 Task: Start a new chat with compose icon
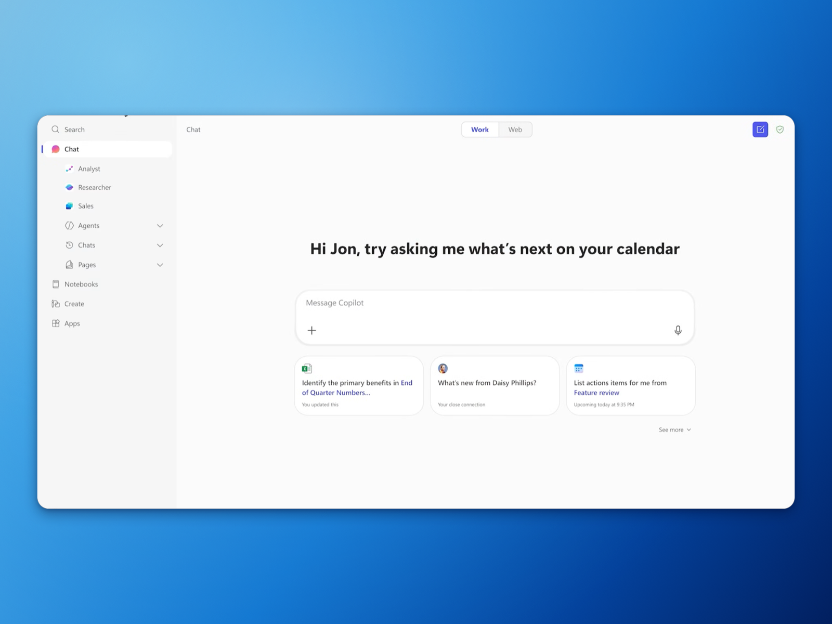point(760,129)
